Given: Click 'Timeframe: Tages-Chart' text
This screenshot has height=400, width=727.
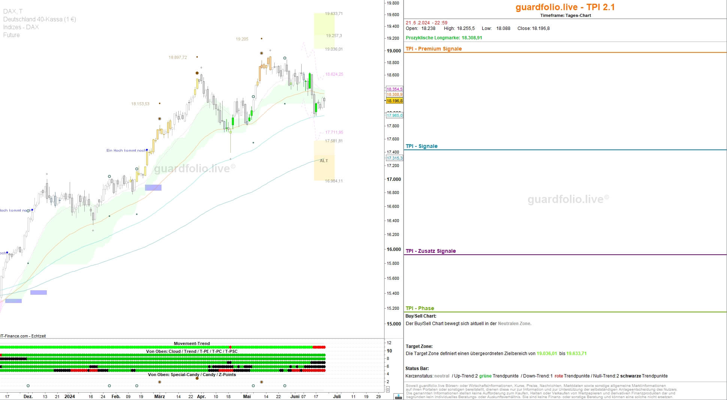Looking at the screenshot, I should point(565,15).
